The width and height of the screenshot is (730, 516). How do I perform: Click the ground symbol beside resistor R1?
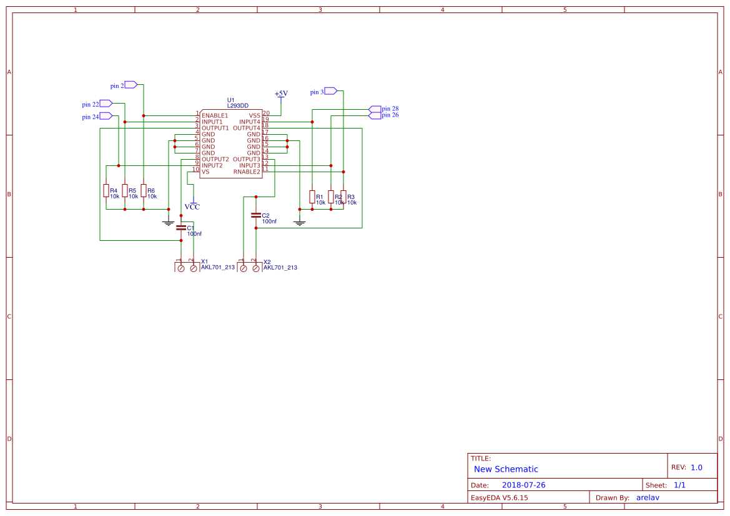tap(300, 223)
